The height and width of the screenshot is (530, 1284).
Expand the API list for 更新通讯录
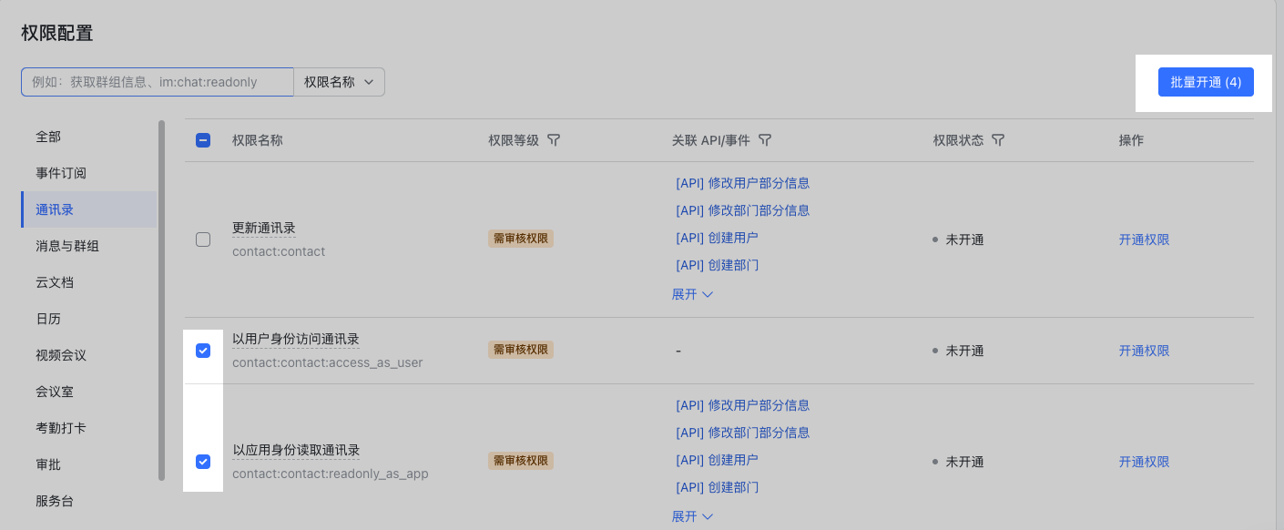click(x=692, y=294)
